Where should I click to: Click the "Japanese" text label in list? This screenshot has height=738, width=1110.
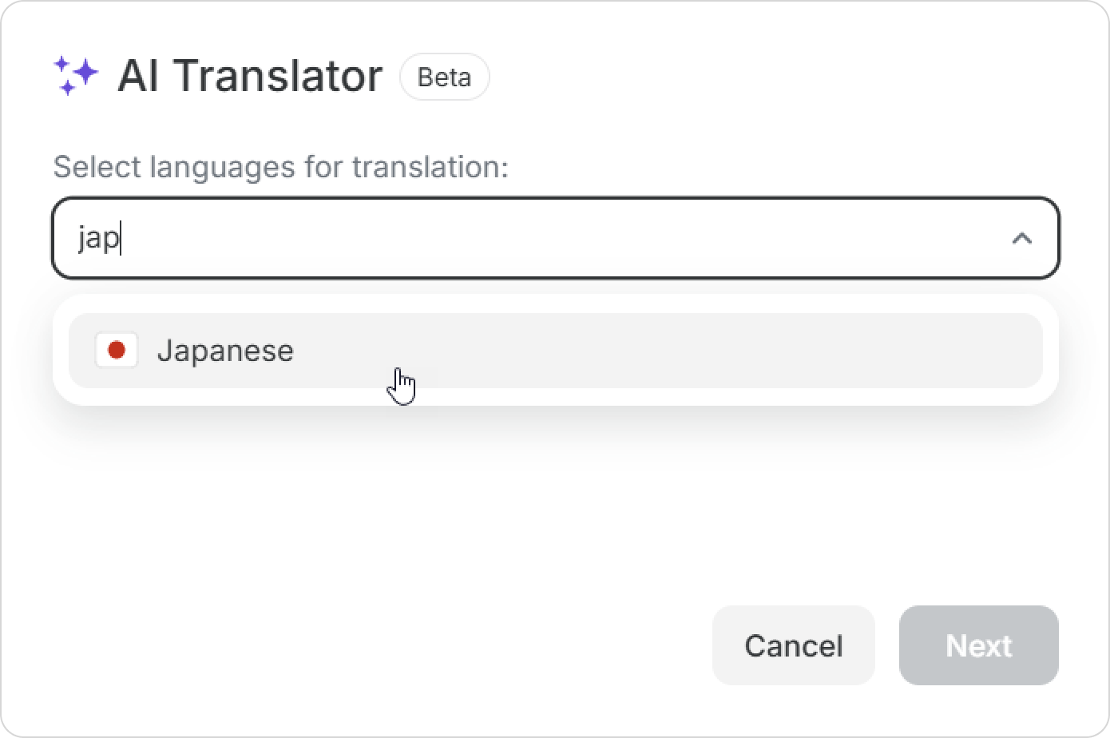[x=225, y=351]
